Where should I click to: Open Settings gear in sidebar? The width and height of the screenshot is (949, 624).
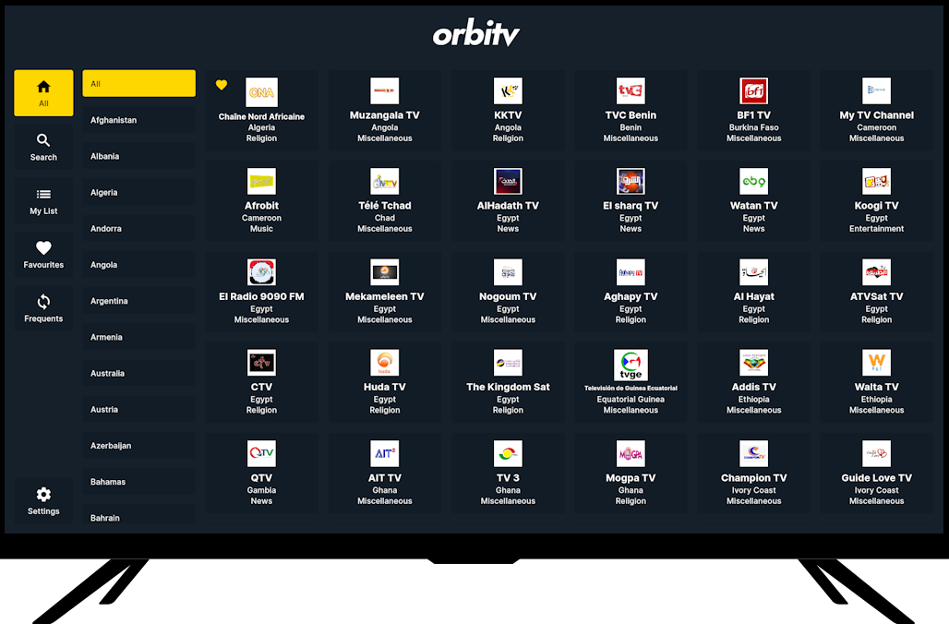pos(43,500)
